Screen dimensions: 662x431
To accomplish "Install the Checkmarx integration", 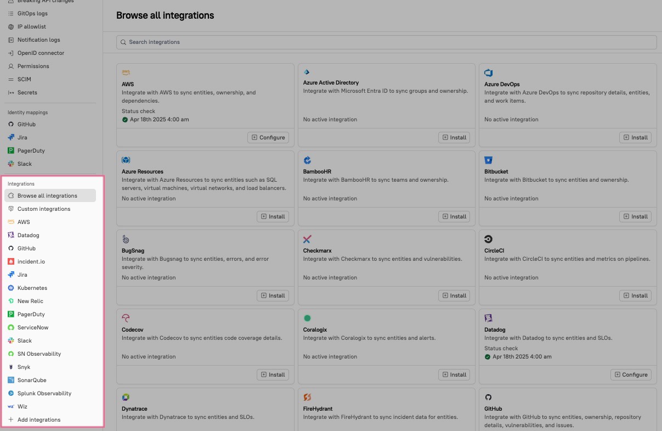I will (x=454, y=295).
